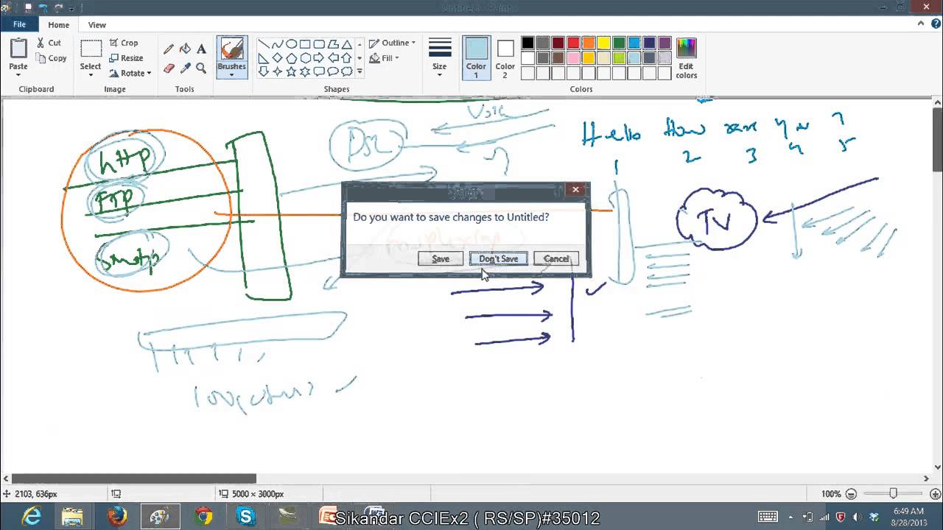943x530 pixels.
Task: Expand the Paste dropdown arrow
Action: coord(18,74)
